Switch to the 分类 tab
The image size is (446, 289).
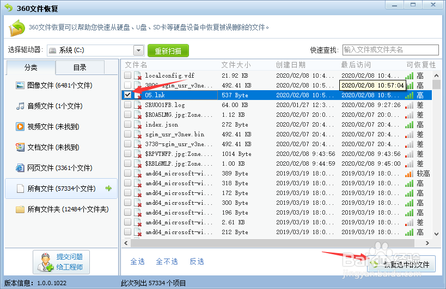30,67
